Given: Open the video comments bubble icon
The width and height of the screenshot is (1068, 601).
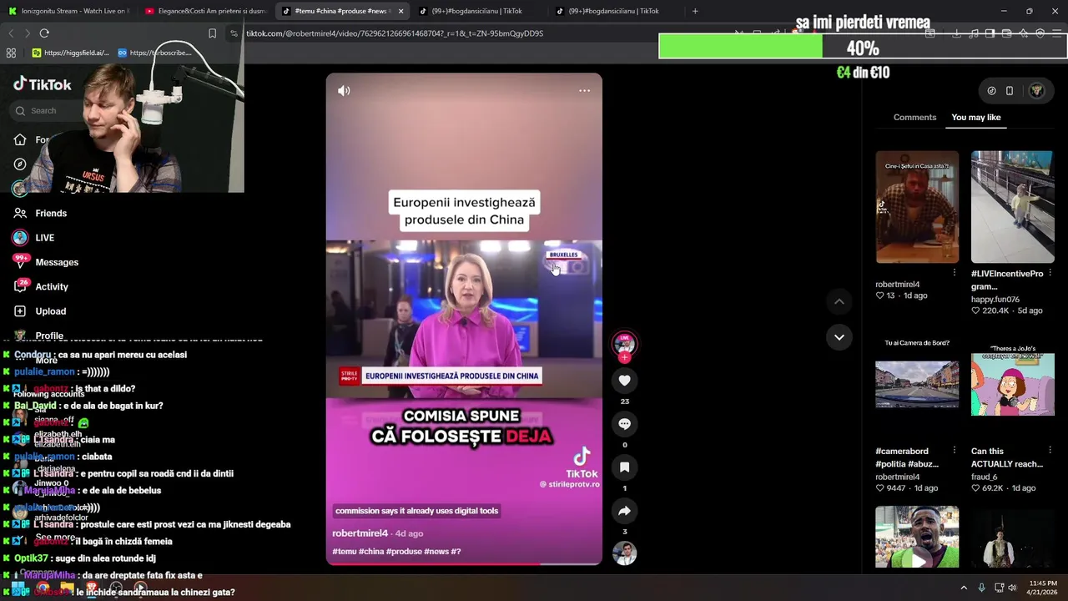Looking at the screenshot, I should coord(624,424).
